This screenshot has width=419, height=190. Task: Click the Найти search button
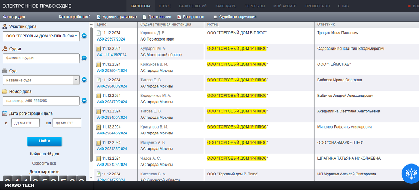pos(45,141)
